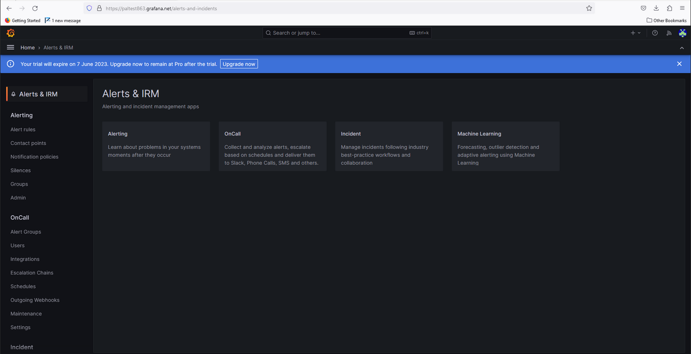Open the 1 new message bookmark
This screenshot has width=691, height=354.
tap(63, 21)
